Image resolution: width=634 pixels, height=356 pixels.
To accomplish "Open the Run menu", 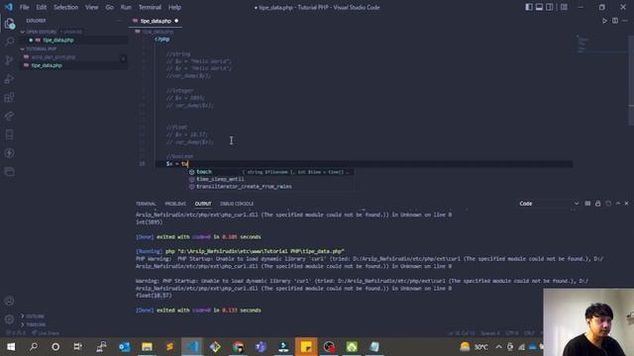I will (x=126, y=7).
